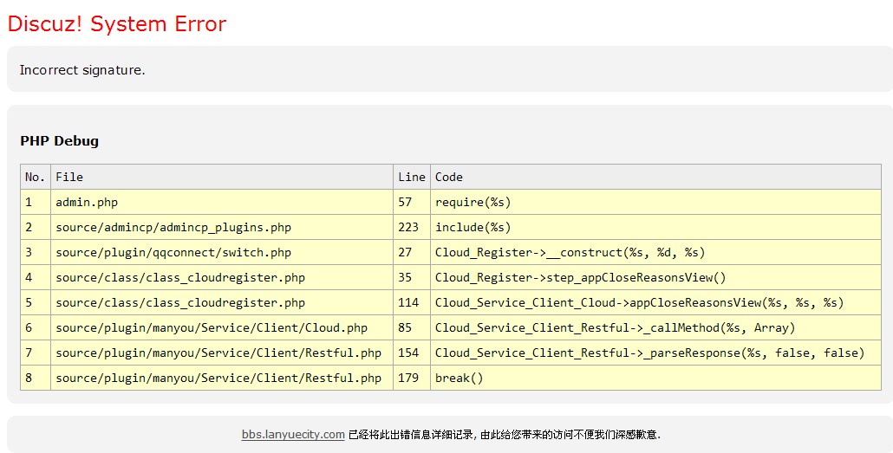
Task: Select the admin.php file cell
Action: 87,202
